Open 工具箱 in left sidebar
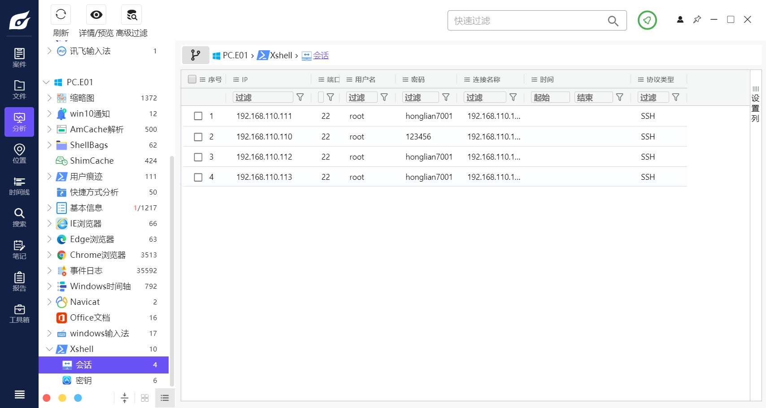Viewport: 766px width, 408px height. tap(19, 313)
